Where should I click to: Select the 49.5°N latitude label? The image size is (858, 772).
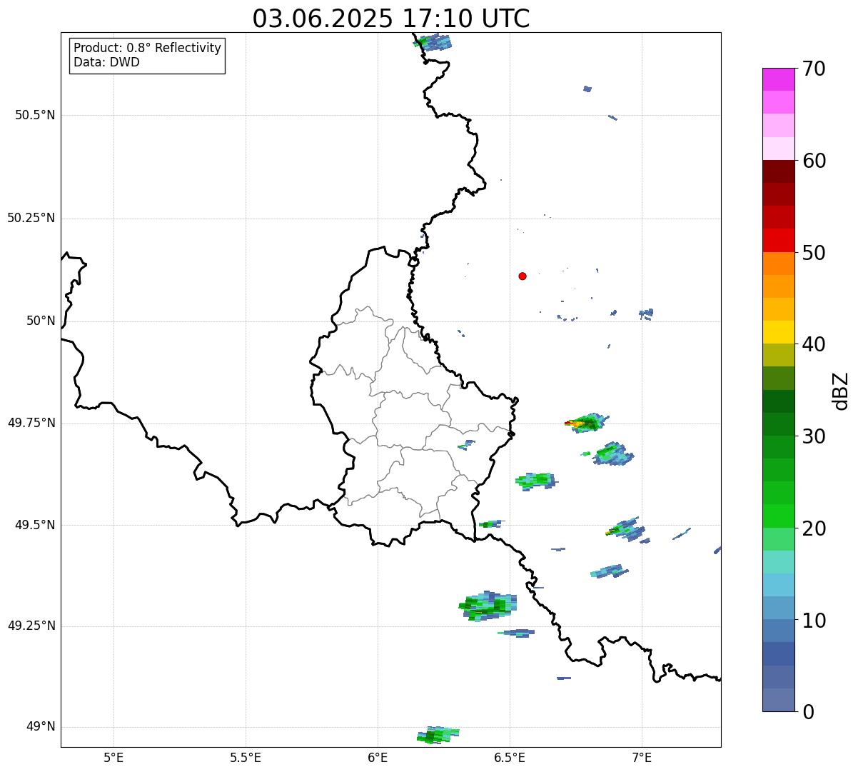coord(35,525)
